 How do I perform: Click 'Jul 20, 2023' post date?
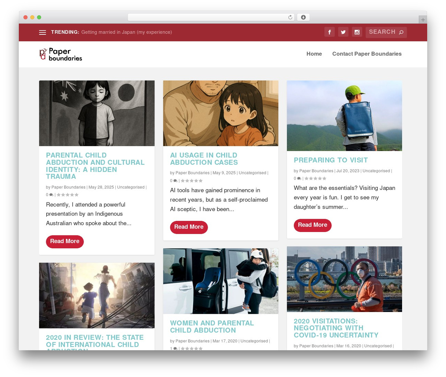coord(348,171)
